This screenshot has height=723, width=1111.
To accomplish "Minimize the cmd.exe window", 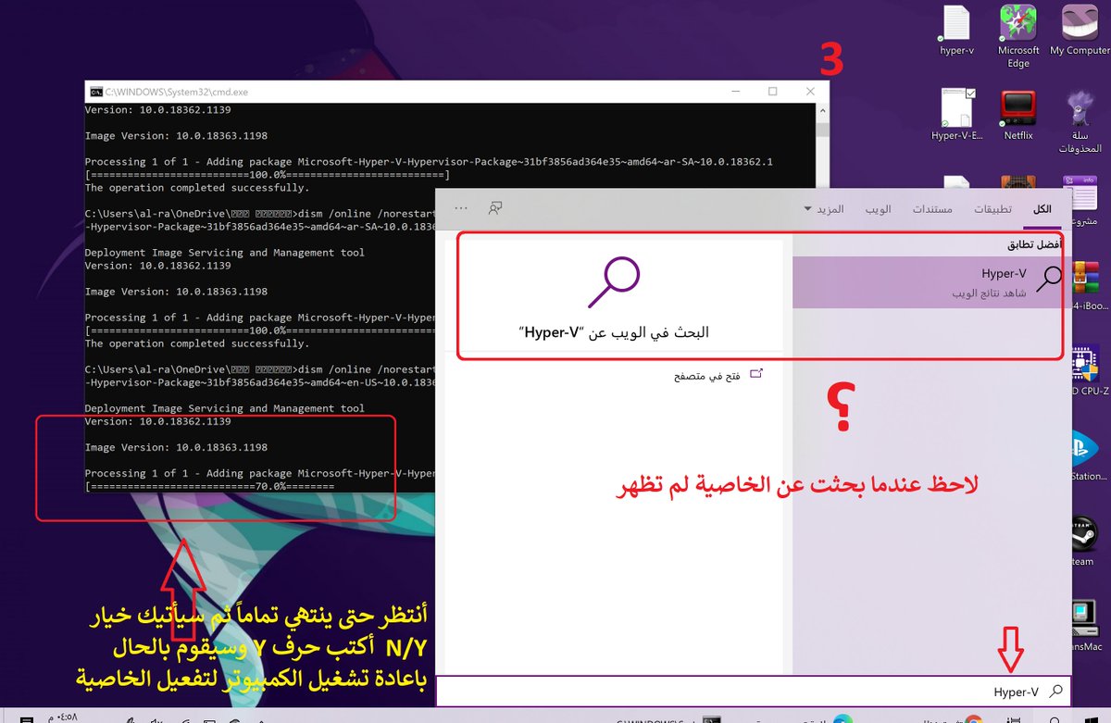I will click(735, 92).
